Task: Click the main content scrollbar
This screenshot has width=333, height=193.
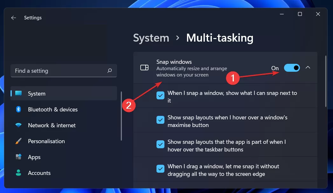Action: point(326,81)
